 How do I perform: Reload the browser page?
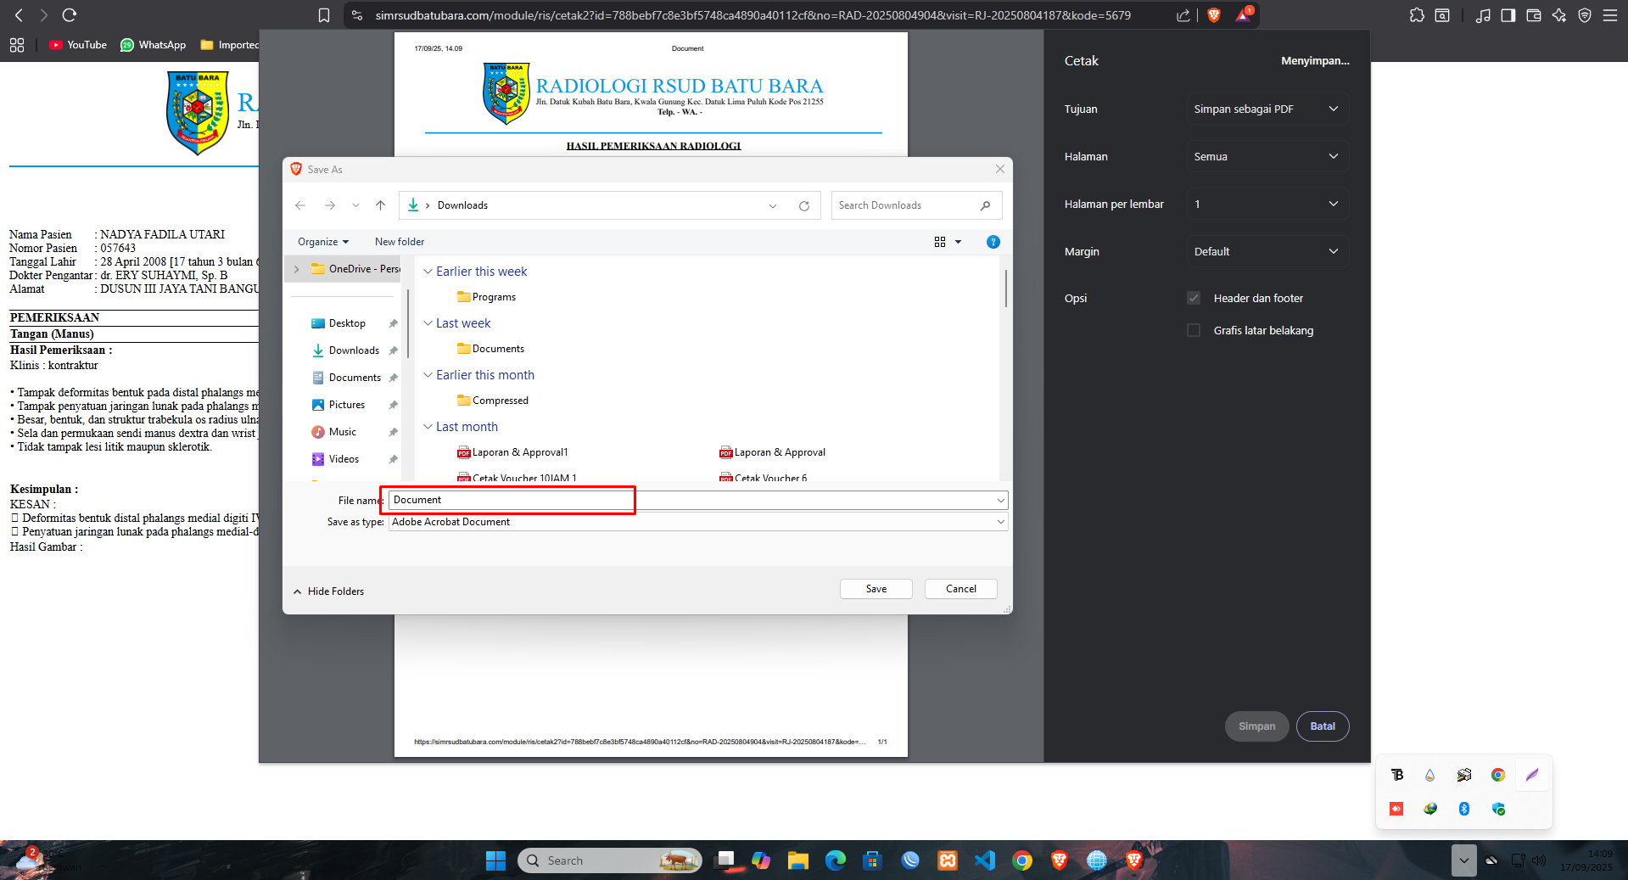click(70, 15)
